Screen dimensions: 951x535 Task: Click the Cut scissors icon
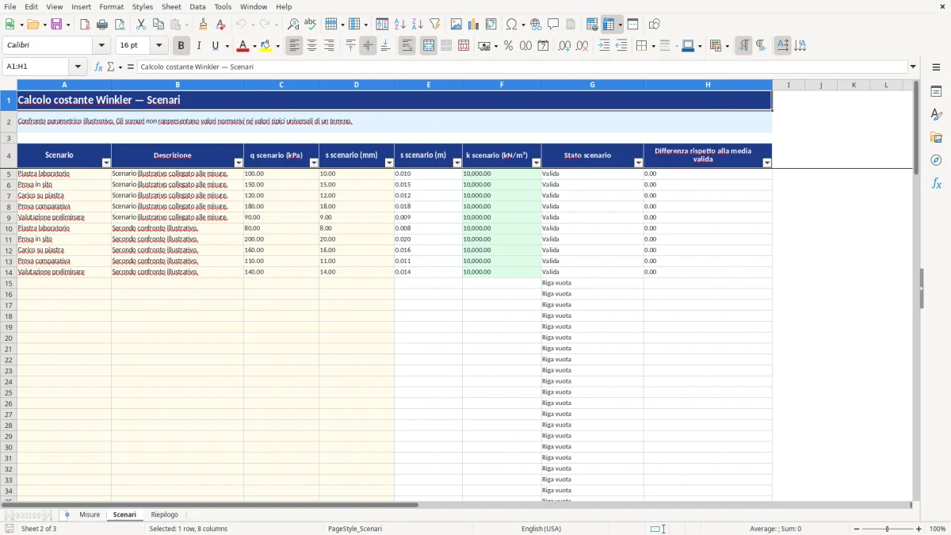(141, 25)
